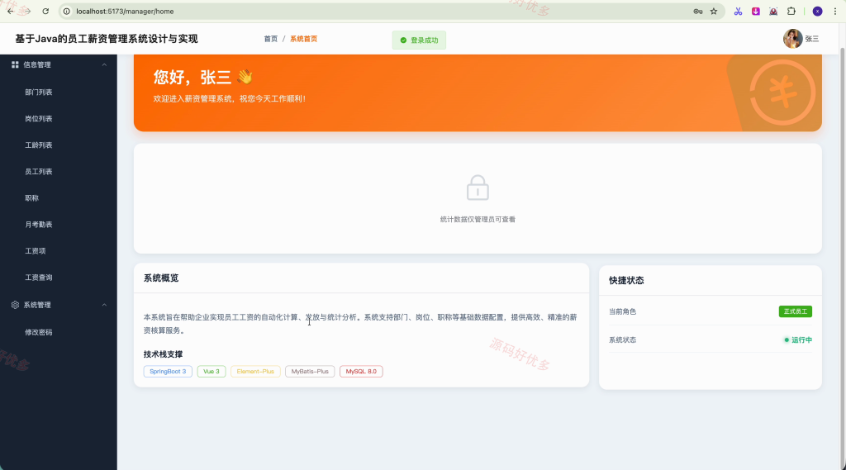
Task: Click the 信息管理 grid icon
Action: tap(15, 64)
